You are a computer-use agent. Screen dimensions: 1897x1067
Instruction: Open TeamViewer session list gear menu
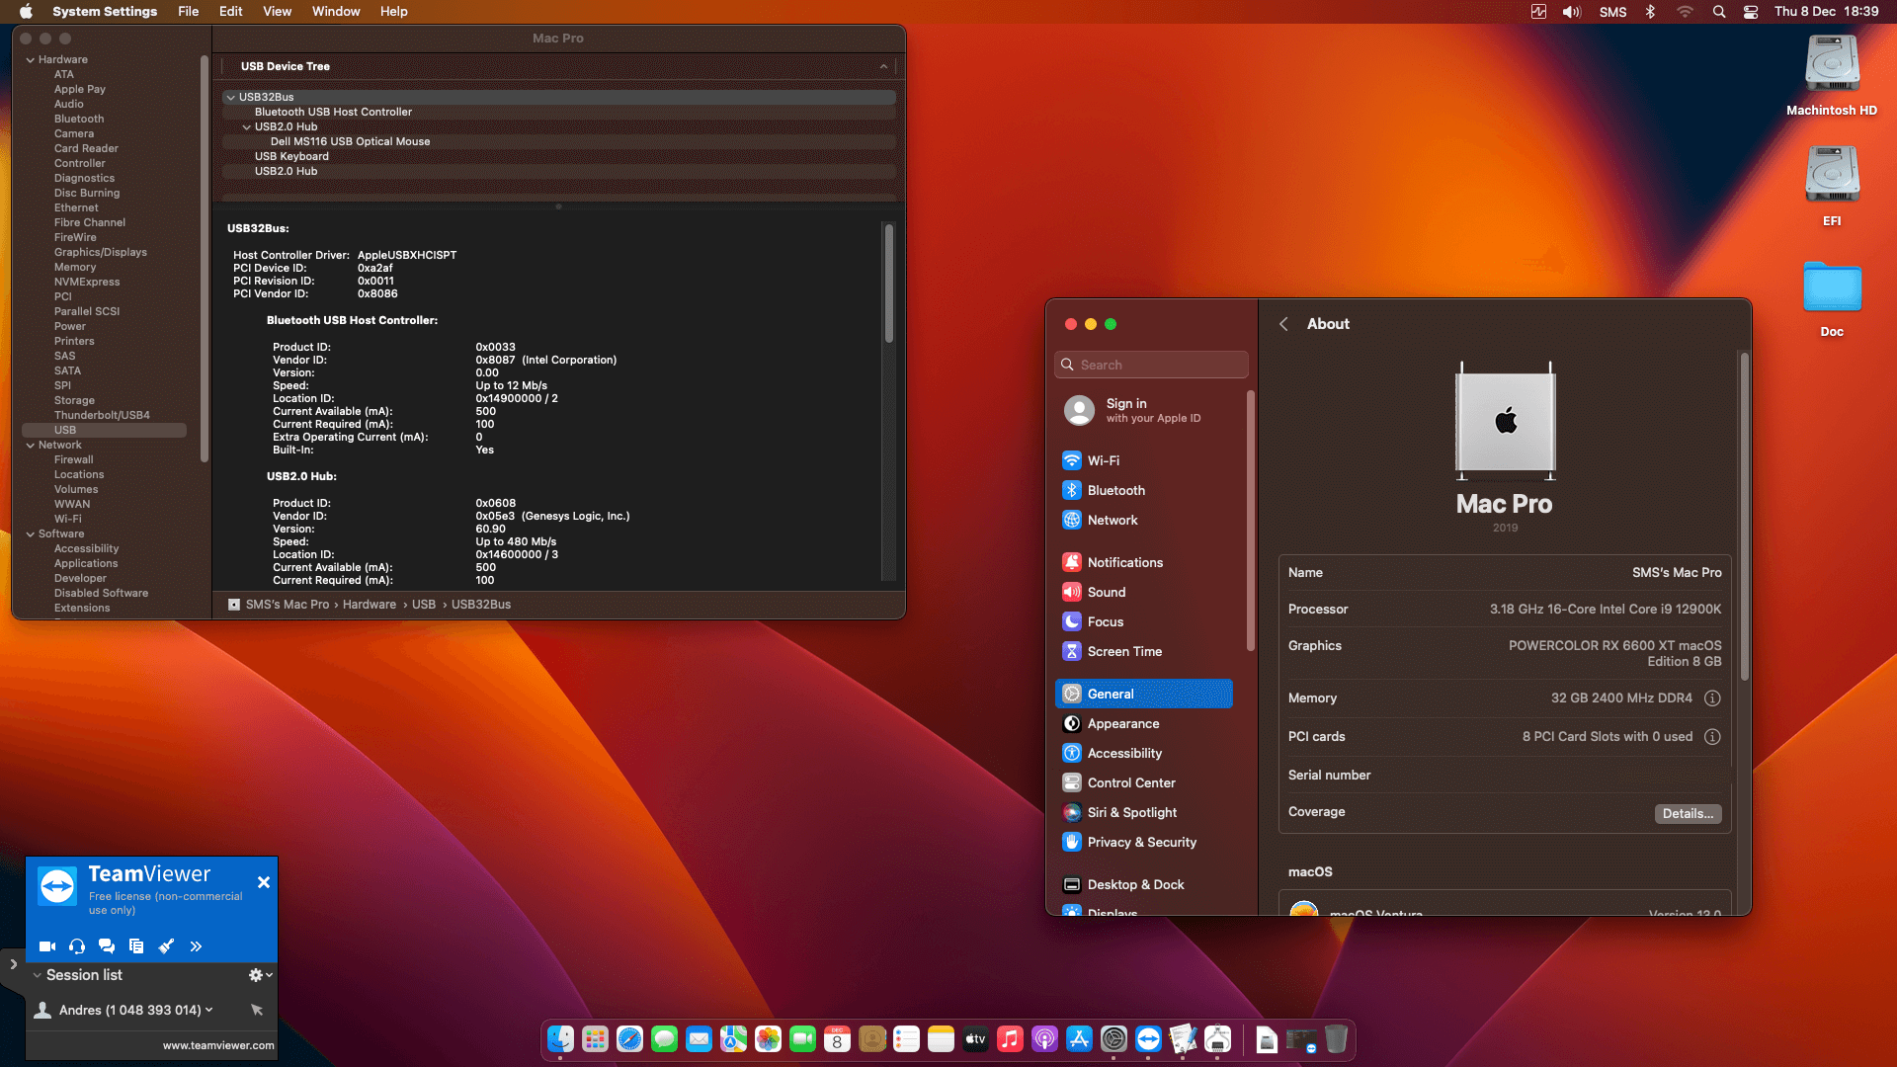260,975
